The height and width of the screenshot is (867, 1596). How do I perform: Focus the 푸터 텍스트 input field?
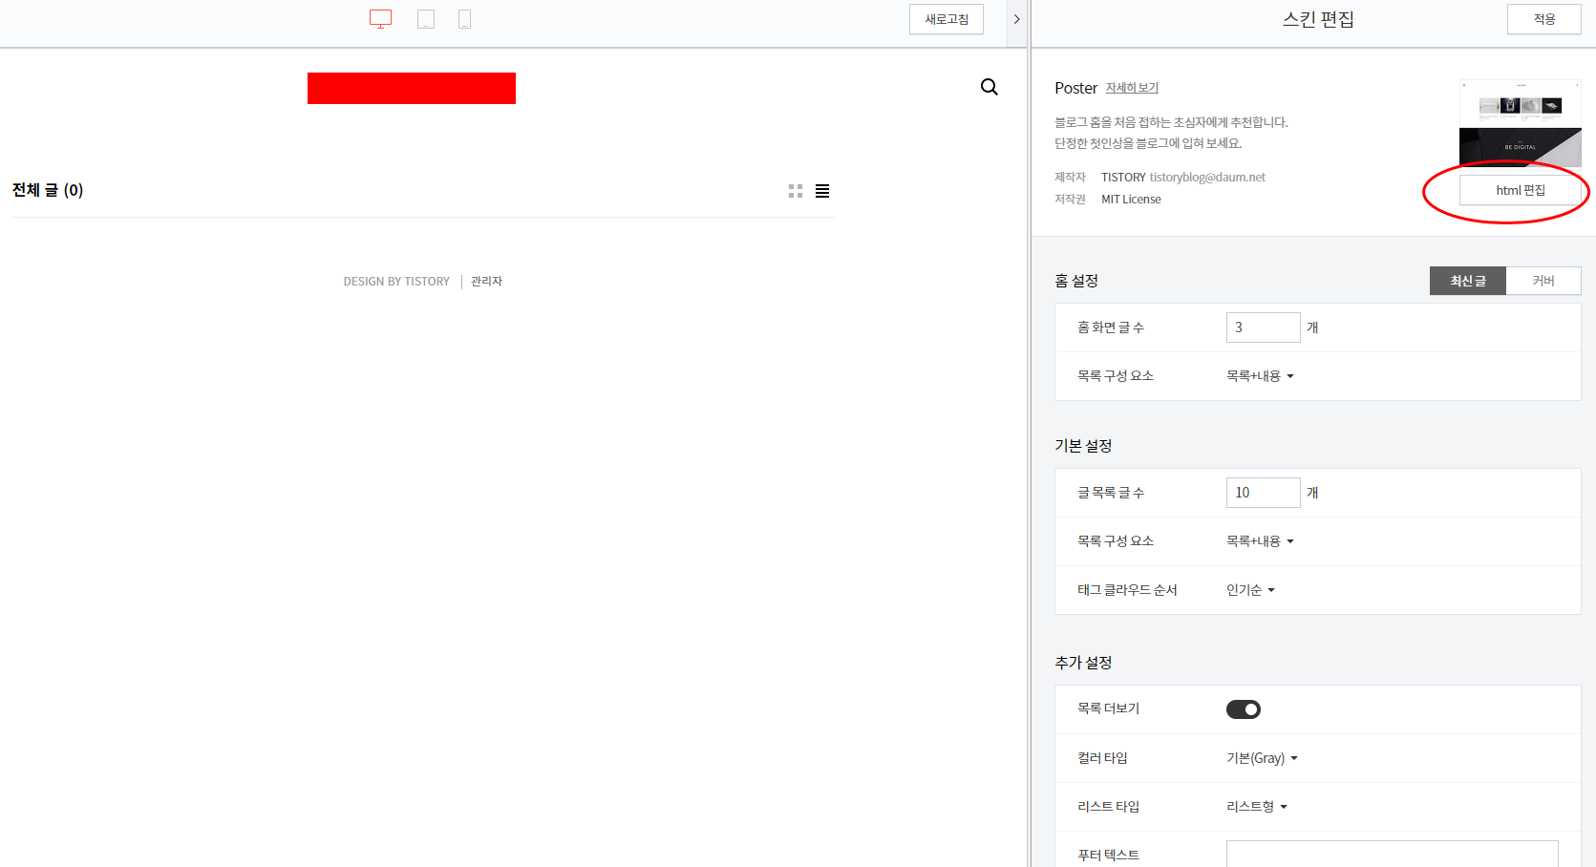pyautogui.click(x=1392, y=854)
